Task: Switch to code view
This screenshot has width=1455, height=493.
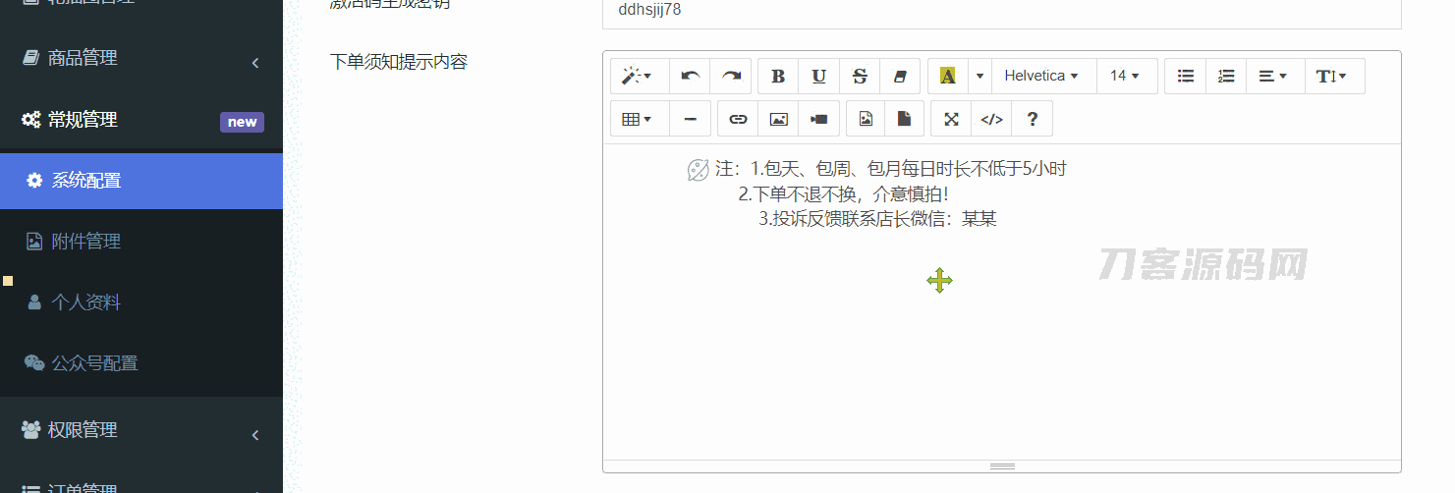Action: [992, 119]
